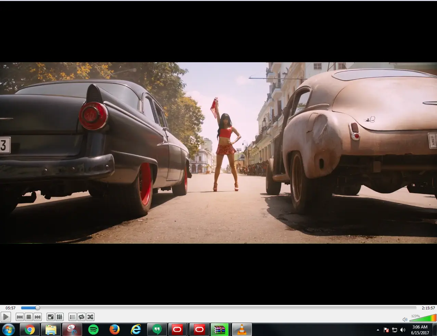Screen dimensions: 437x336
Task: Stop playback with the square Stop button
Action: (x=29, y=317)
